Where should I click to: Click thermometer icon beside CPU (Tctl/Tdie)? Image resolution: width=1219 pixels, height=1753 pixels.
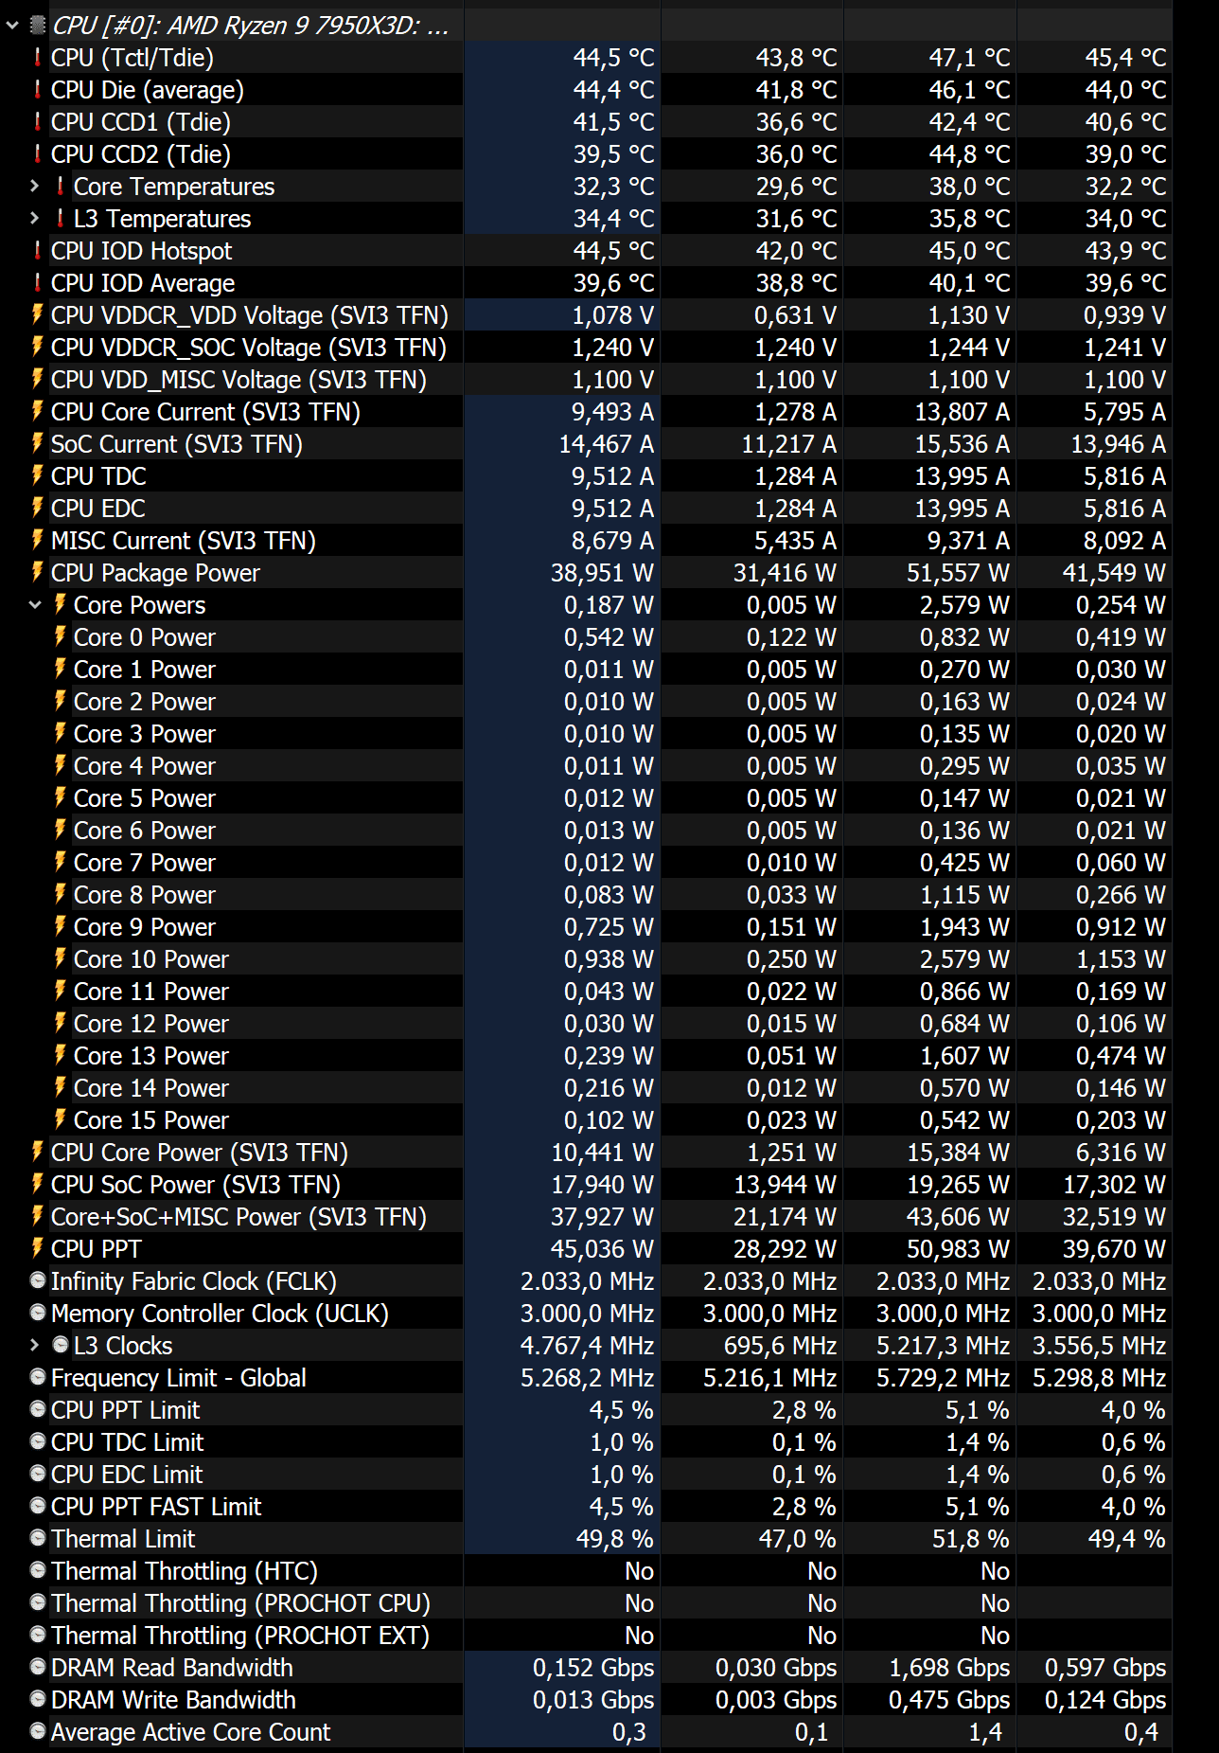[x=38, y=58]
